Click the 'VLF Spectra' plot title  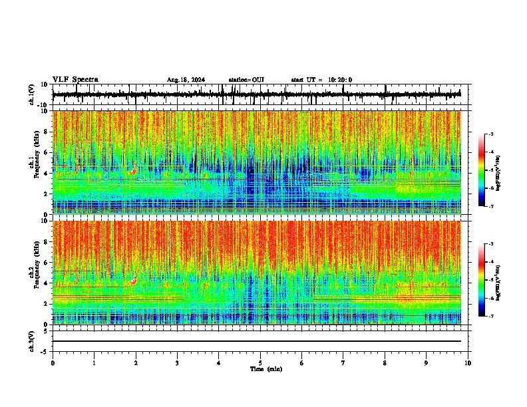point(75,80)
